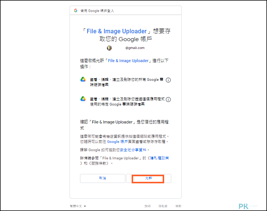The width and height of the screenshot is (267, 211).
Task: Click the account avatar beside the gmail.com address
Action: click(x=109, y=48)
